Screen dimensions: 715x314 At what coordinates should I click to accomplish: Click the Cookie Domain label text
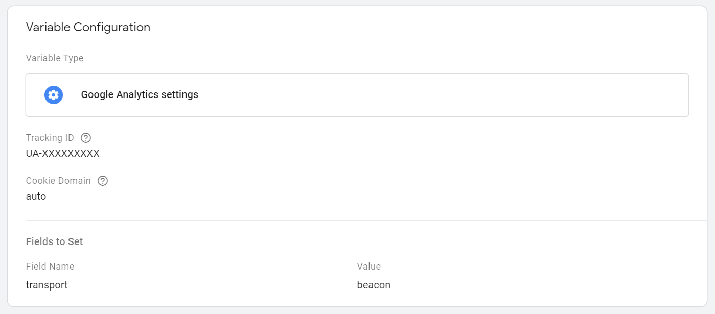tap(58, 181)
